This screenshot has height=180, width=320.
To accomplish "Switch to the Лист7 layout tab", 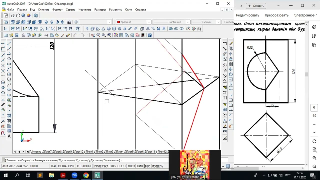I will click(48, 152).
